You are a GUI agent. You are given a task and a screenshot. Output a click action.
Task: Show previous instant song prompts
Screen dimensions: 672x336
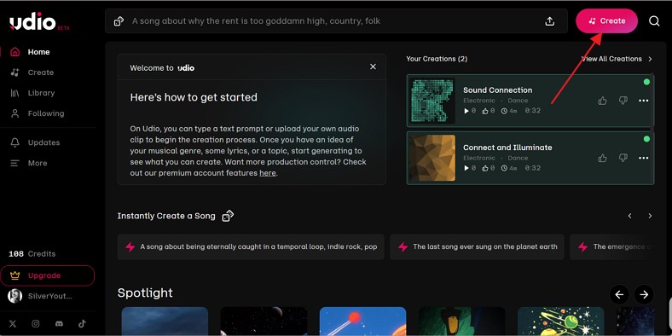[629, 216]
